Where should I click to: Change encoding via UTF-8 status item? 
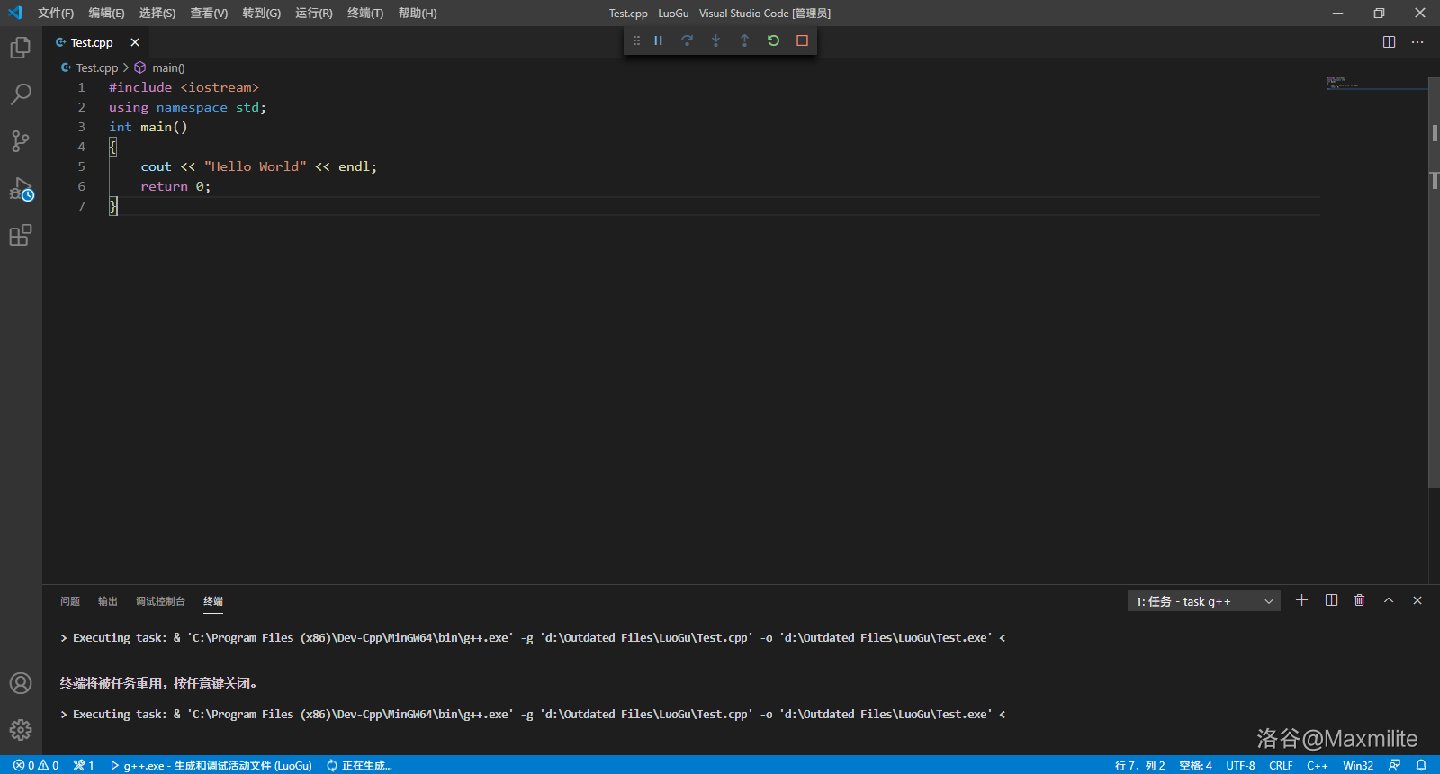click(x=1240, y=765)
